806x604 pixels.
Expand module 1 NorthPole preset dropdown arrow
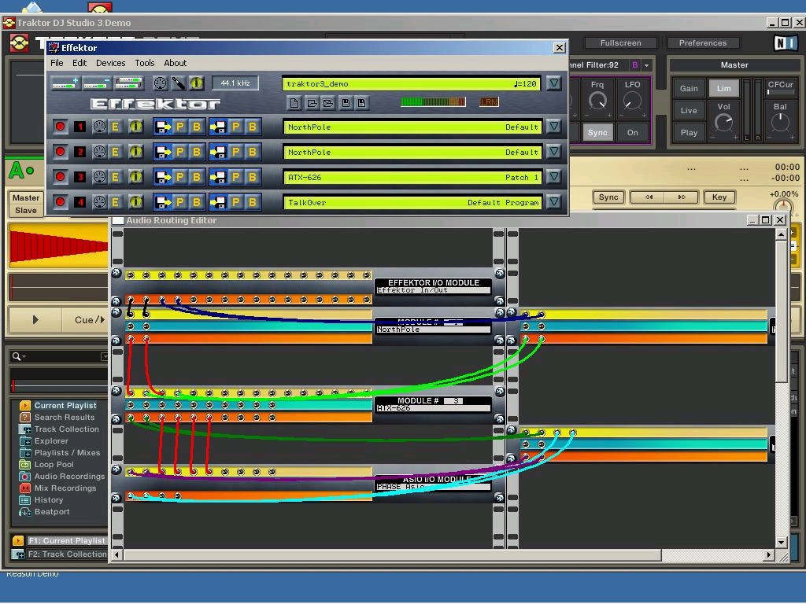[x=553, y=127]
